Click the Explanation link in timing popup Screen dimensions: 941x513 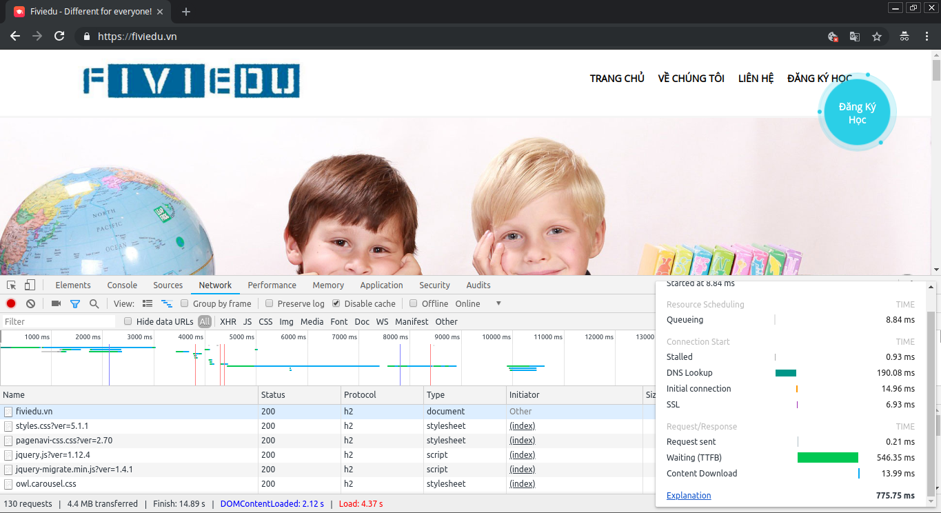tap(689, 496)
